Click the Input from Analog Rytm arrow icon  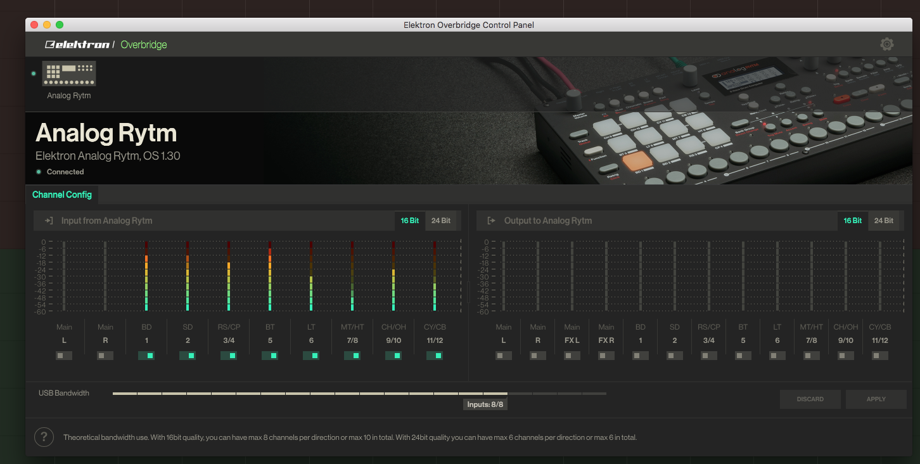pos(49,221)
